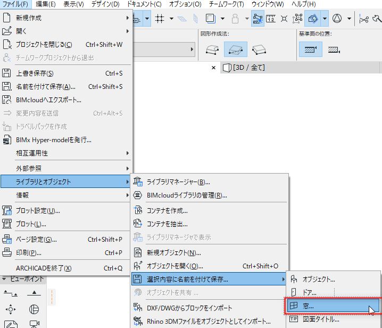Open the 編集(E) menu
The width and height of the screenshot is (382, 328).
(x=46, y=4)
